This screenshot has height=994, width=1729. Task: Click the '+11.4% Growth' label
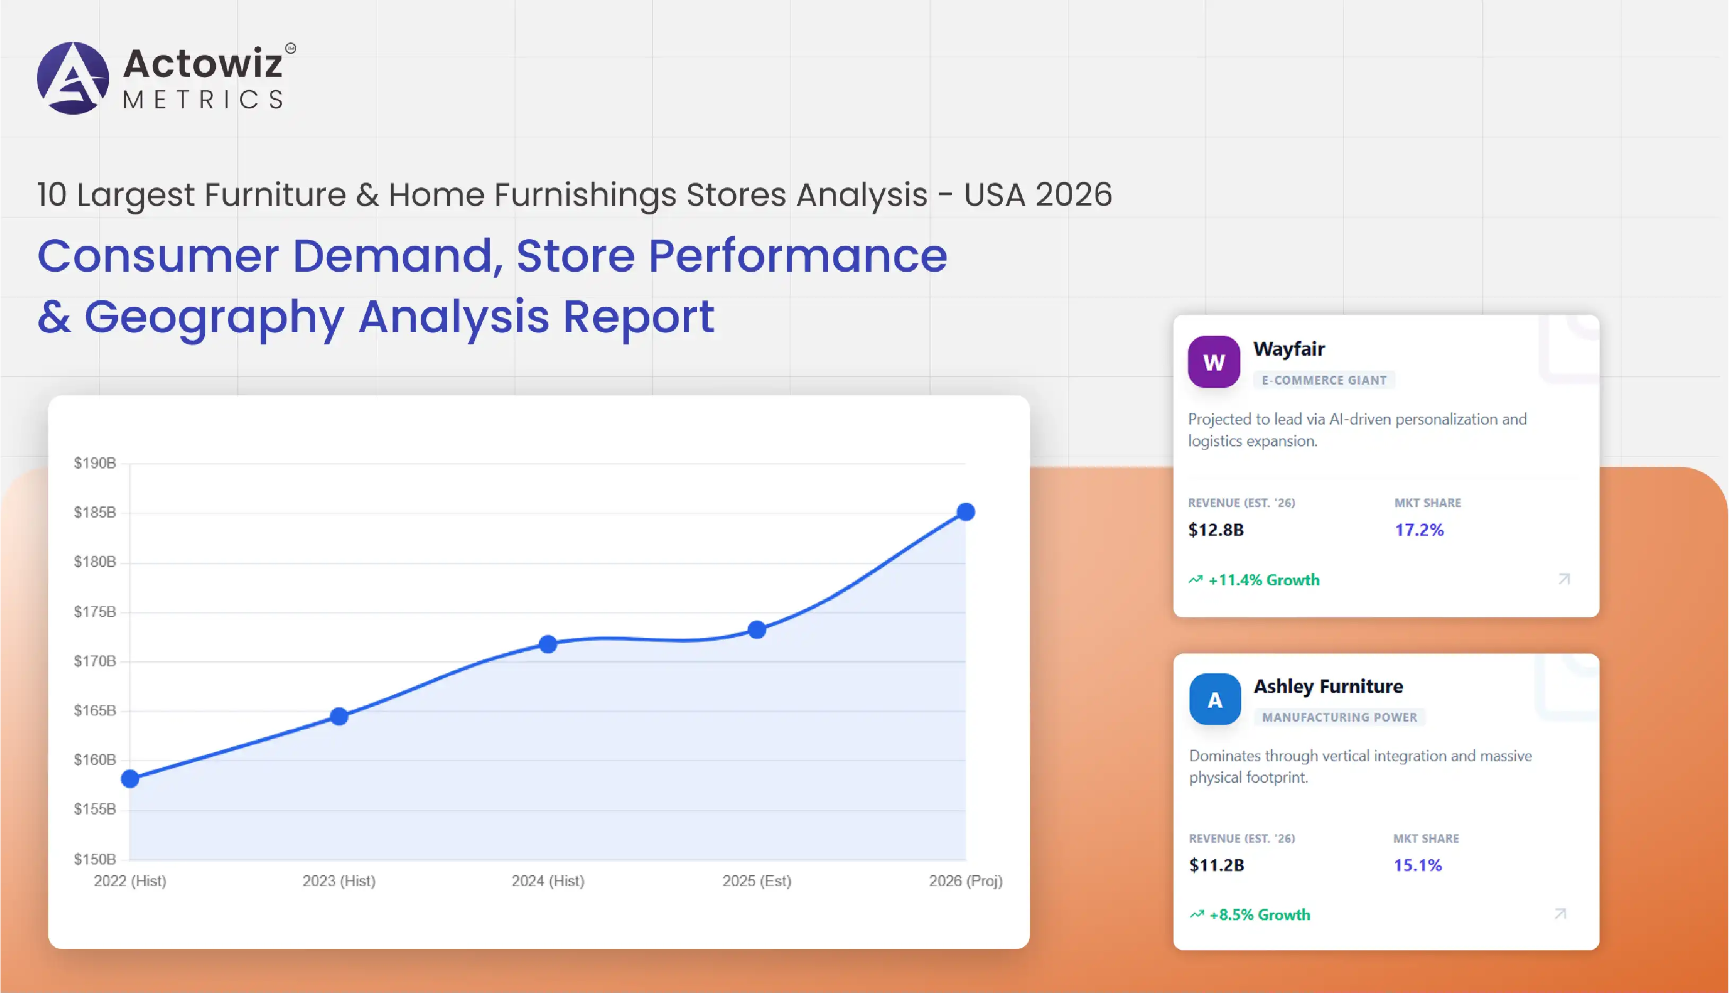(x=1264, y=580)
